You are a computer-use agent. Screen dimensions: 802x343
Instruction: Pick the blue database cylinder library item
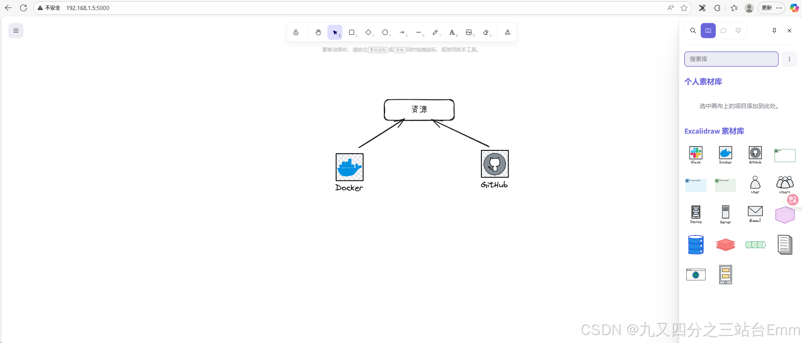[x=696, y=245]
